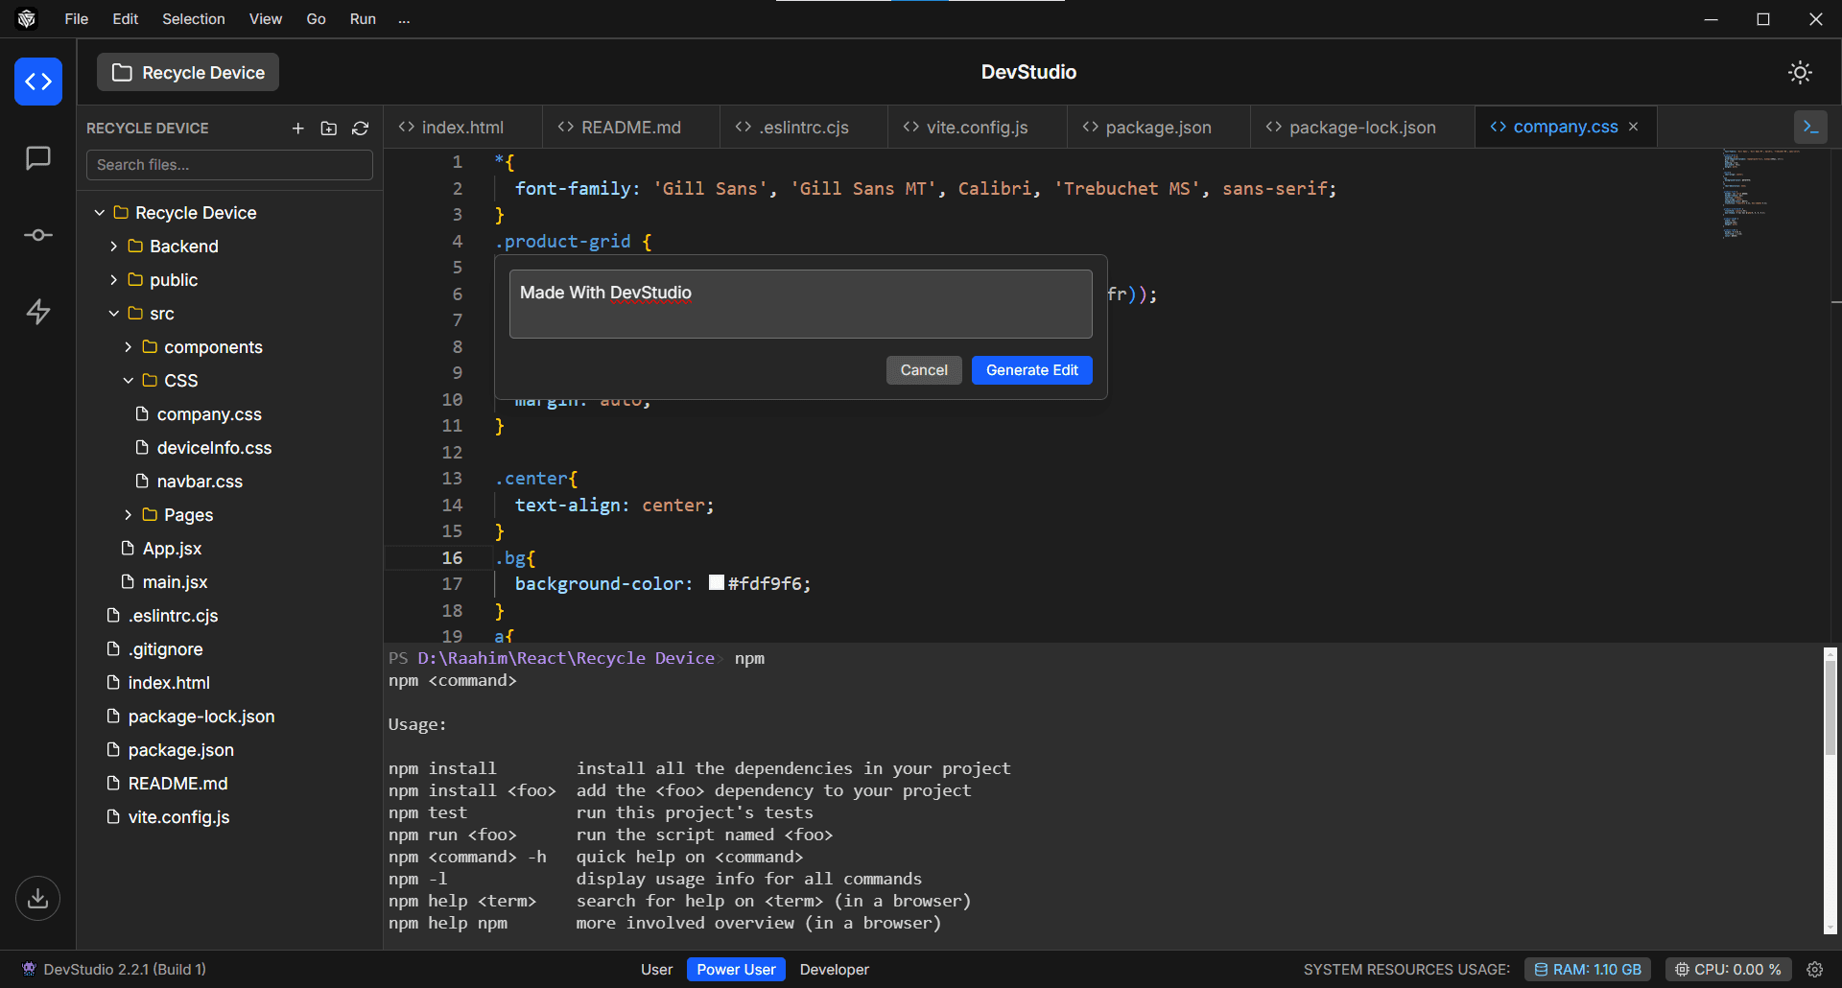Image resolution: width=1842 pixels, height=988 pixels.
Task: Click the Generate Edit button
Action: click(x=1032, y=370)
